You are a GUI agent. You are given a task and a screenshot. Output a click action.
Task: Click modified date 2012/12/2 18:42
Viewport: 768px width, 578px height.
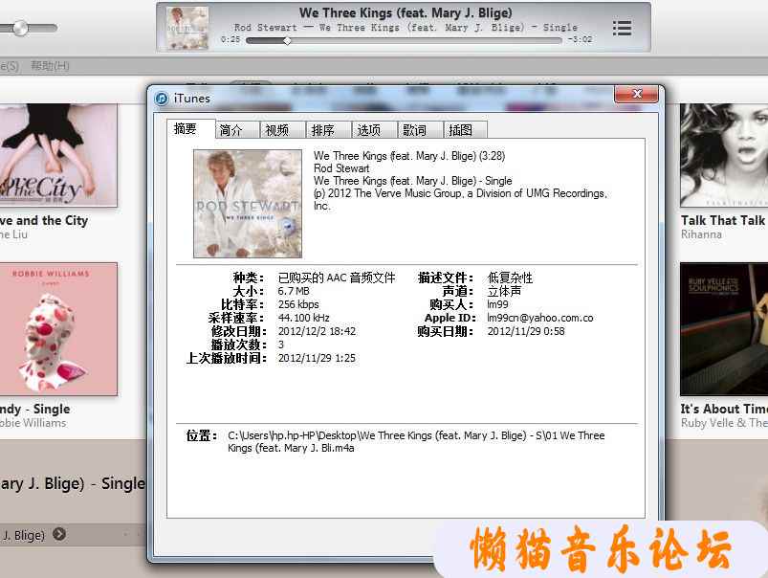point(317,331)
